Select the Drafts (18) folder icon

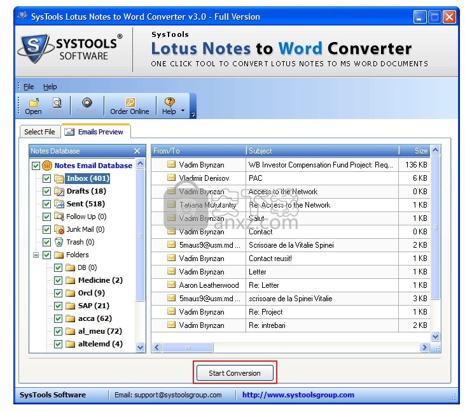point(59,191)
